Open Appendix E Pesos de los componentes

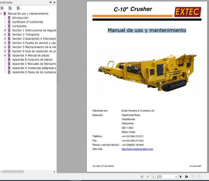[34, 72]
